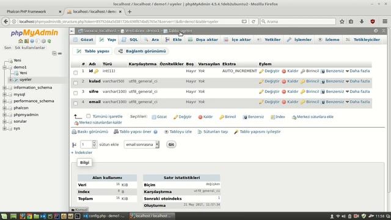Open navigation panel reload icon
The width and height of the screenshot is (391, 220).
pos(49,41)
